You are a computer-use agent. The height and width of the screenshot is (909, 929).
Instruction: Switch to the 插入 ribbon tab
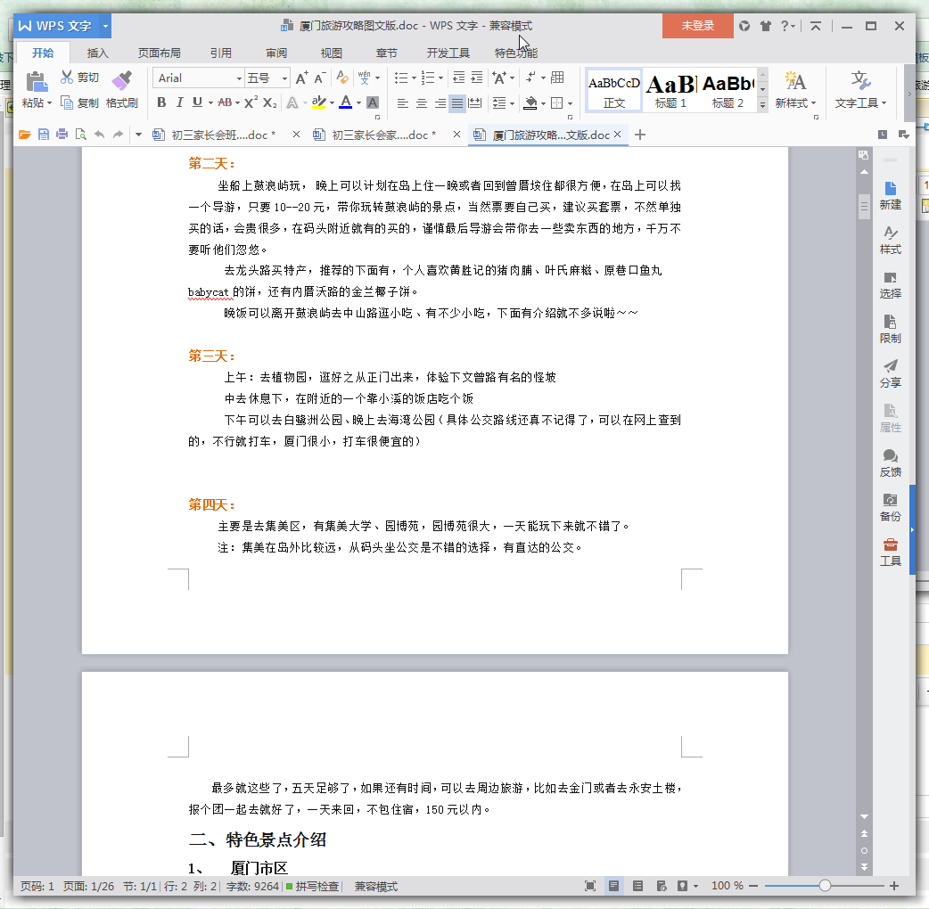point(98,53)
